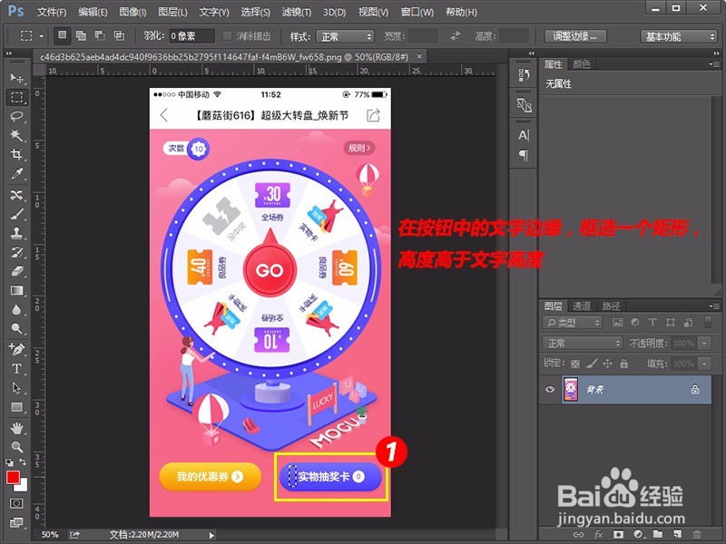Select the History Brush tool
The width and height of the screenshot is (726, 544).
[x=16, y=252]
